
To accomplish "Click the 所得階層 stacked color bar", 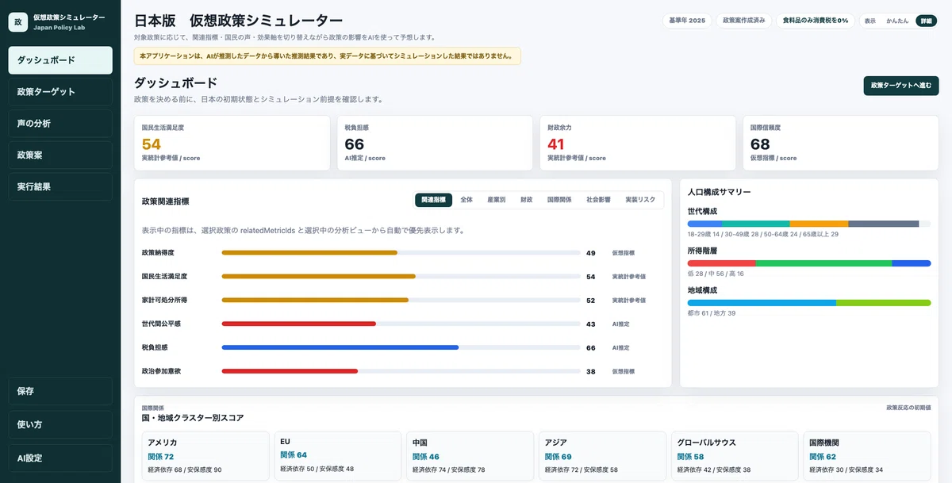I will point(809,263).
